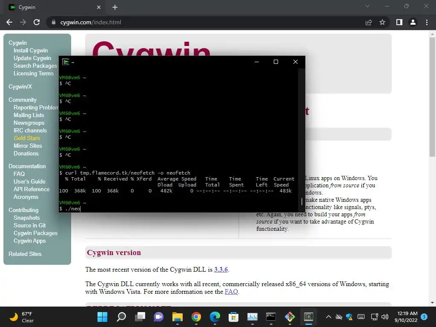Open Microsoft Store from the taskbar
The height and width of the screenshot is (327, 436).
[234, 317]
